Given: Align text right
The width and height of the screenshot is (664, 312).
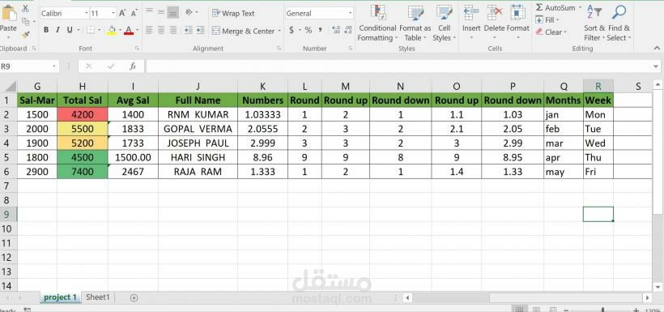Looking at the screenshot, I should (172, 30).
